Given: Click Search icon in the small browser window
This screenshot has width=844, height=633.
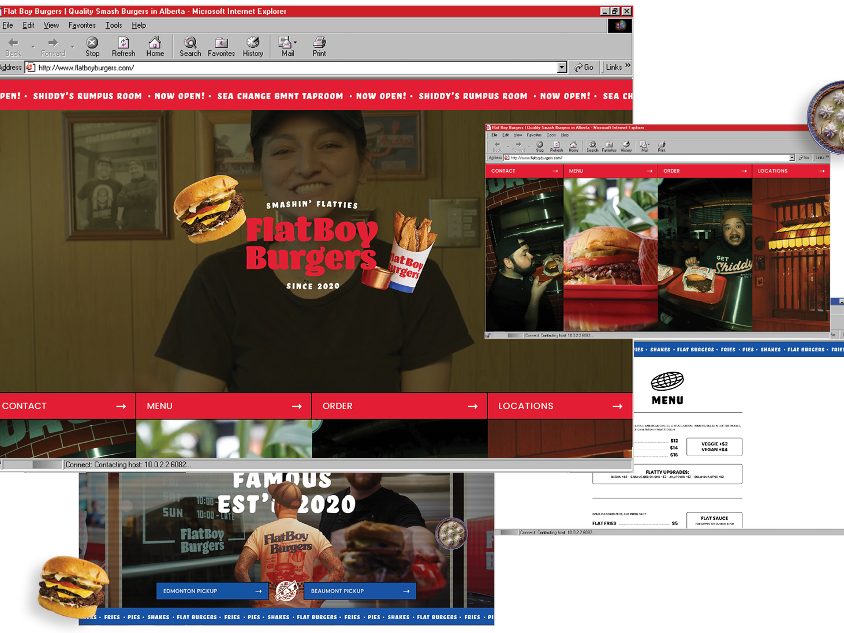Looking at the screenshot, I should tap(592, 145).
